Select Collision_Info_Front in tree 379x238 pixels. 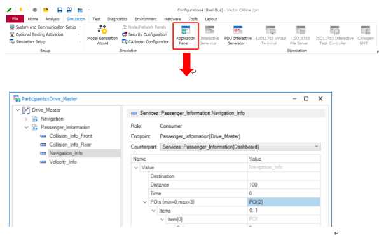pos(71,136)
